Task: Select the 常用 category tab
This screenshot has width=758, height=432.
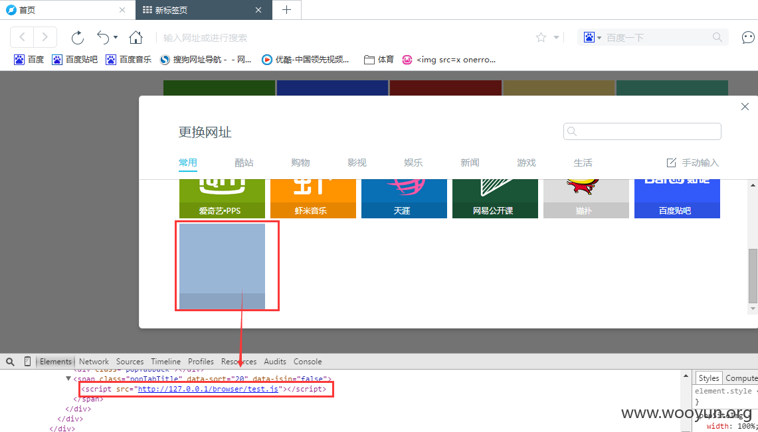Action: (x=188, y=163)
